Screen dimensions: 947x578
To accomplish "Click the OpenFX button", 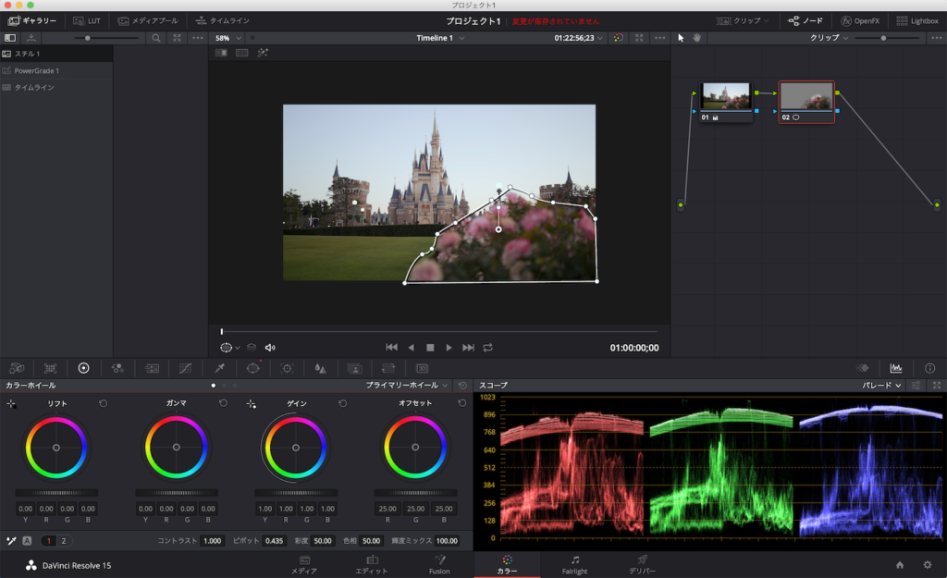I will pos(860,20).
